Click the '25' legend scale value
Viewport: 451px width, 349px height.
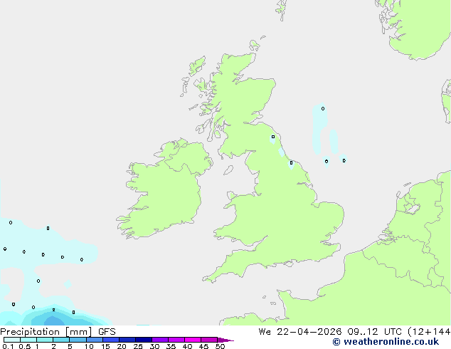138,346
